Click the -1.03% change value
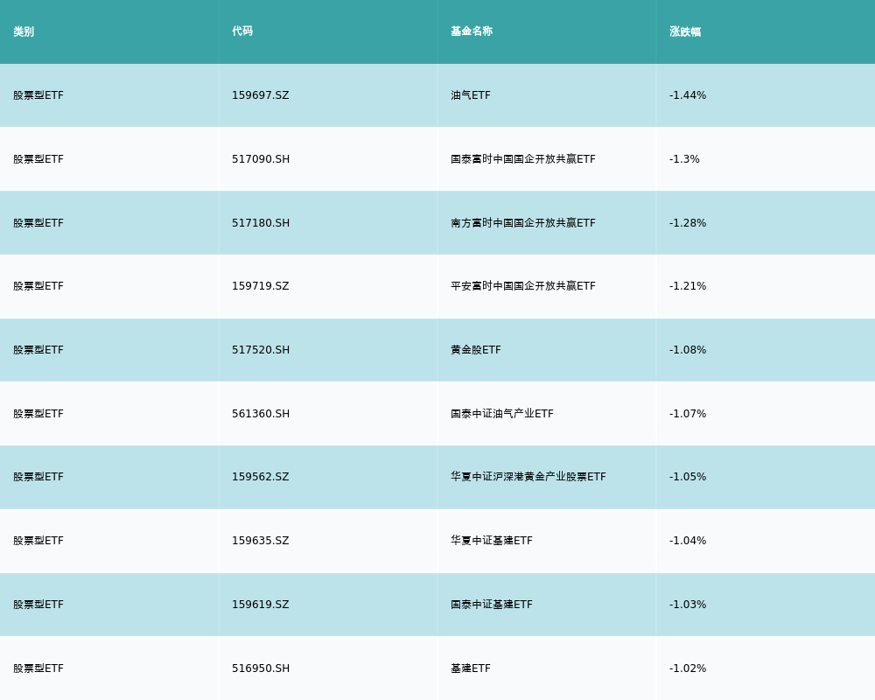This screenshot has height=700, width=875. (x=688, y=605)
